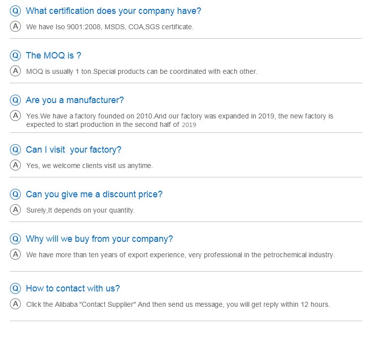This screenshot has width=372, height=339.
Task: Click the "Are you a manufacturer?" question
Action: coord(75,100)
